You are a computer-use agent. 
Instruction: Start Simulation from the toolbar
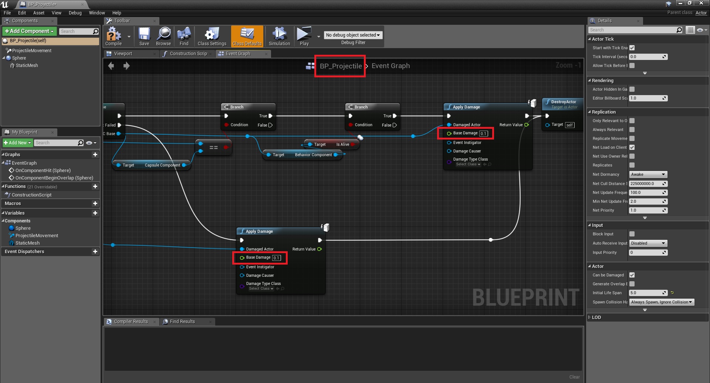pos(279,36)
